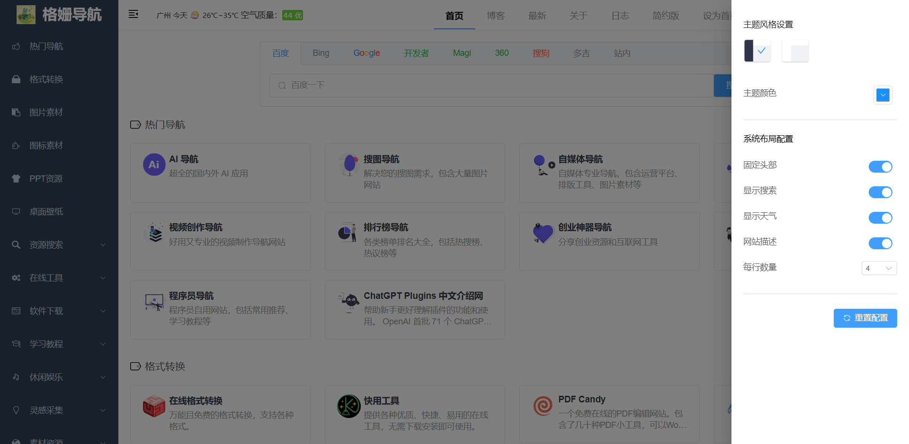The width and height of the screenshot is (909, 444).
Task: Open the 每行数量 dropdown
Action: pyautogui.click(x=879, y=268)
